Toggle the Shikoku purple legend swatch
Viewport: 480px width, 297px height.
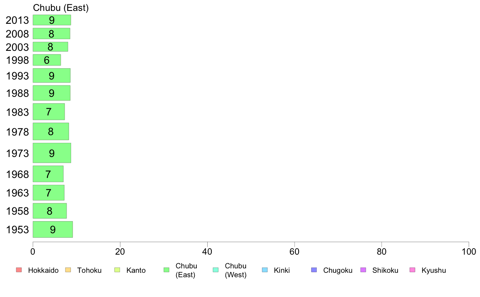(x=363, y=270)
